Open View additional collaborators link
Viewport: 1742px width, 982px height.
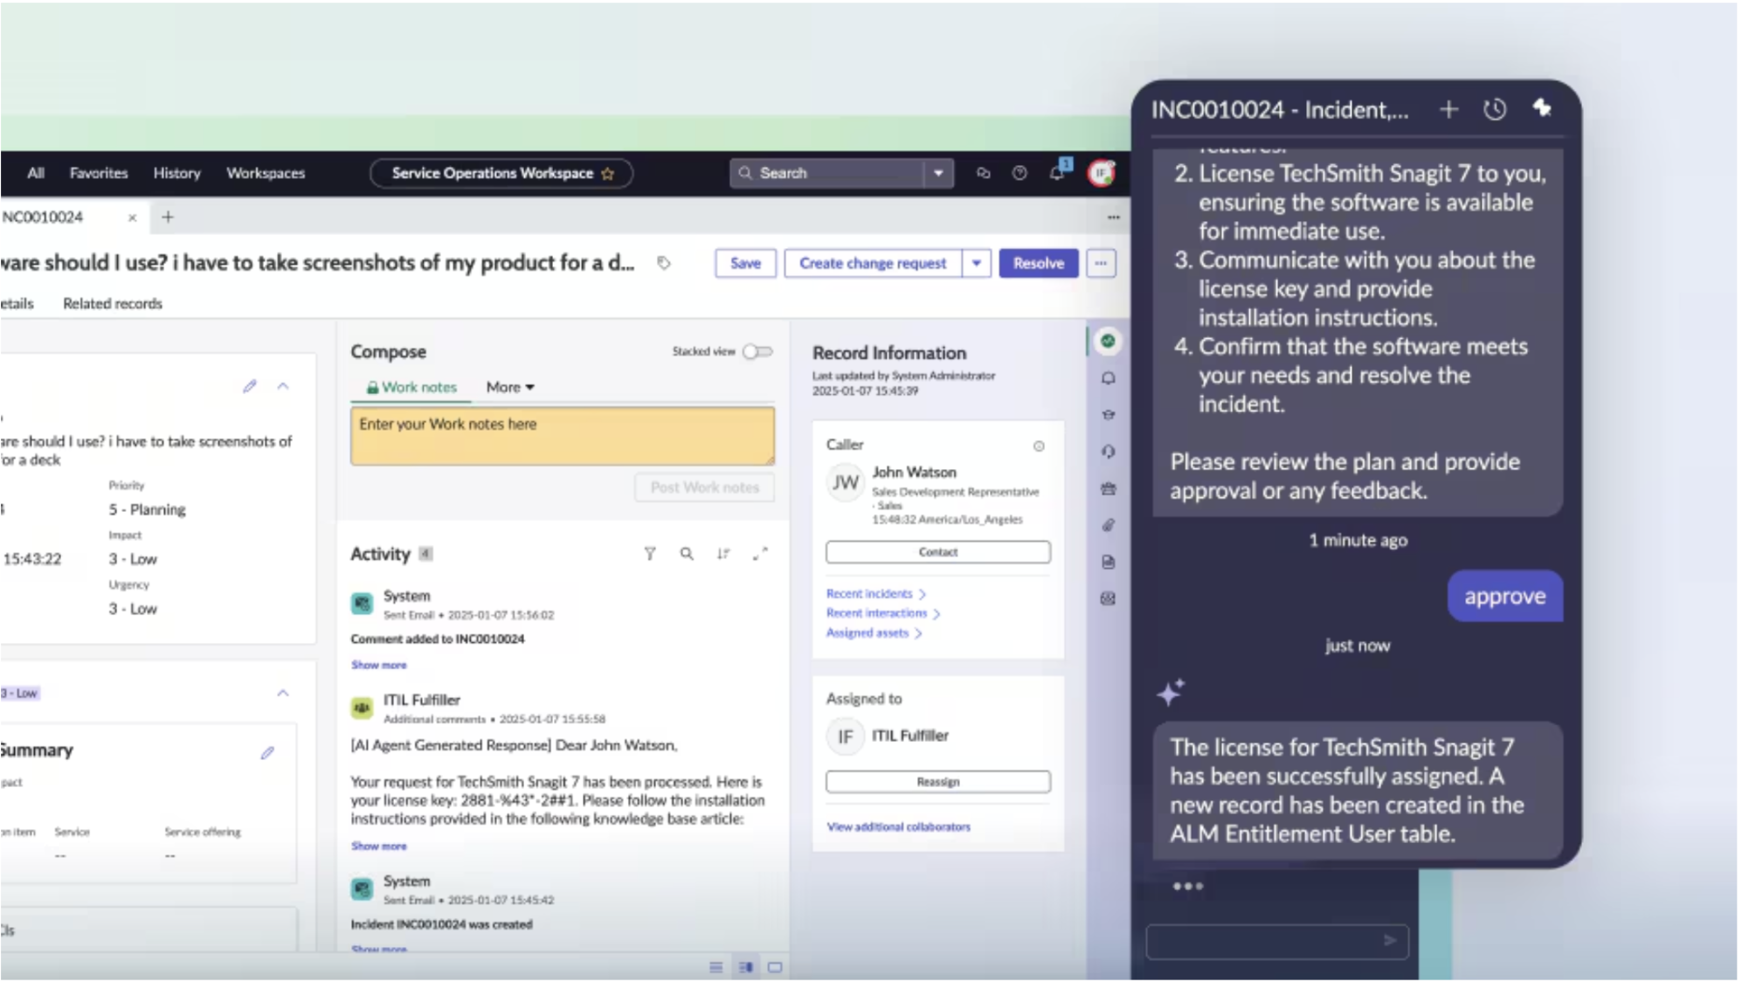(x=899, y=827)
